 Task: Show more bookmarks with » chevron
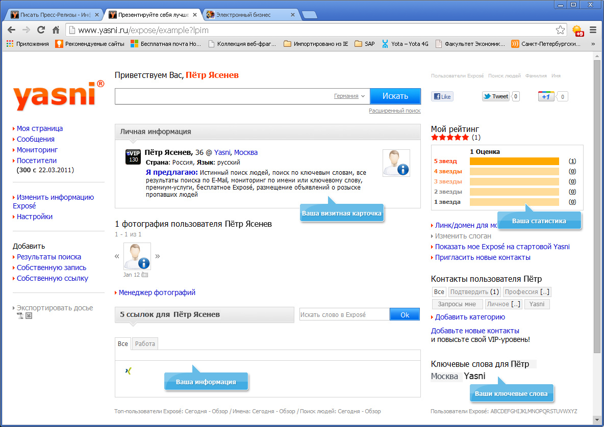(x=593, y=44)
